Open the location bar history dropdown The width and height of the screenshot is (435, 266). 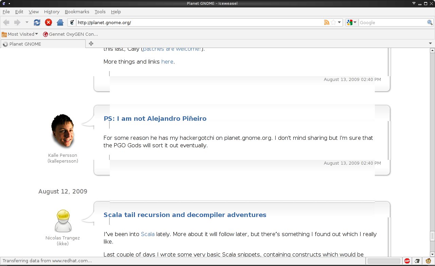point(339,22)
